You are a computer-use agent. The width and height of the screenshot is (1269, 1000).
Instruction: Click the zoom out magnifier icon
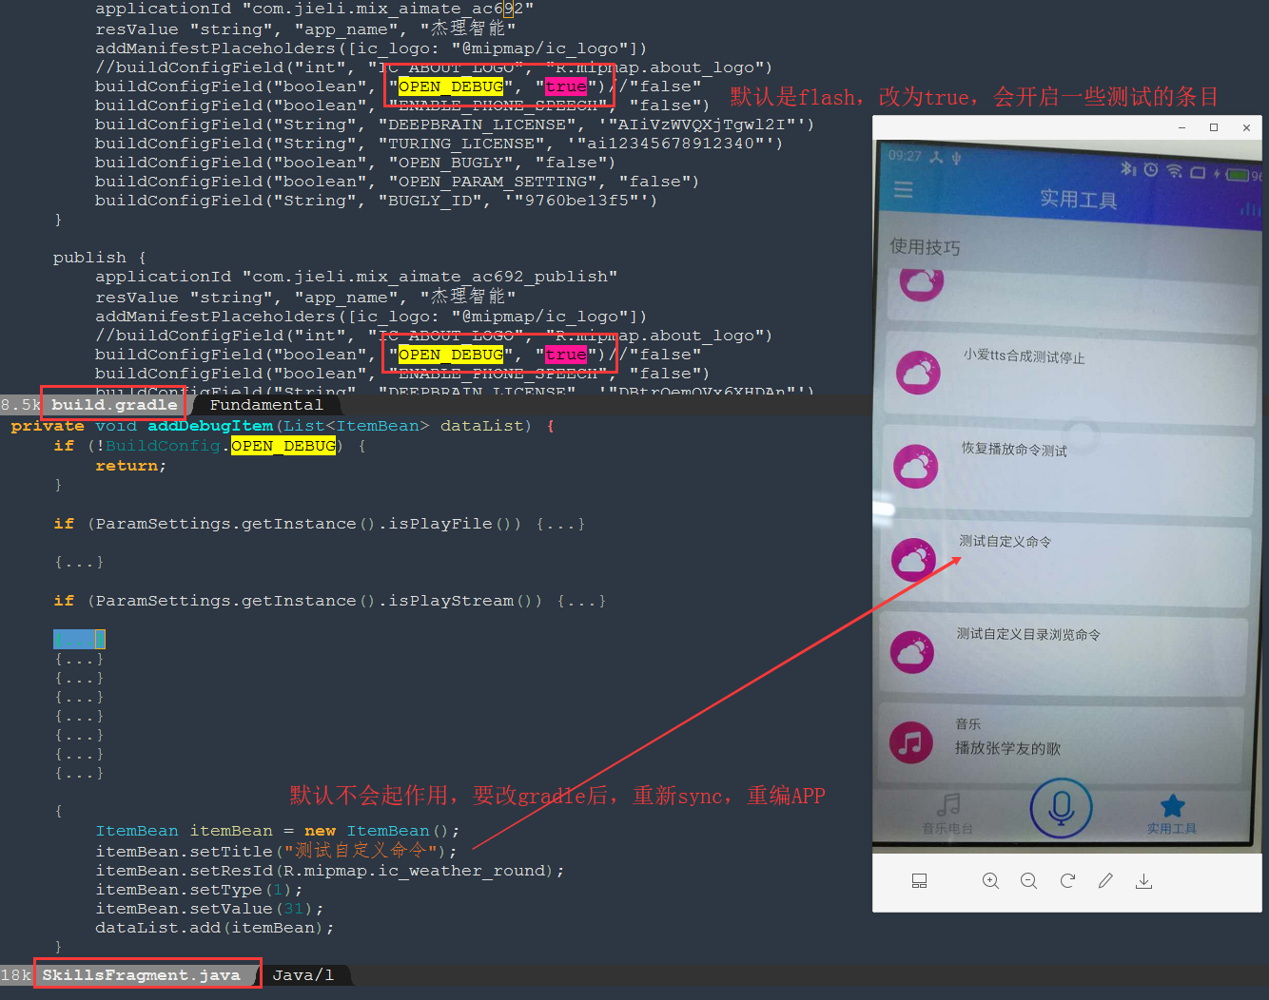coord(1028,881)
